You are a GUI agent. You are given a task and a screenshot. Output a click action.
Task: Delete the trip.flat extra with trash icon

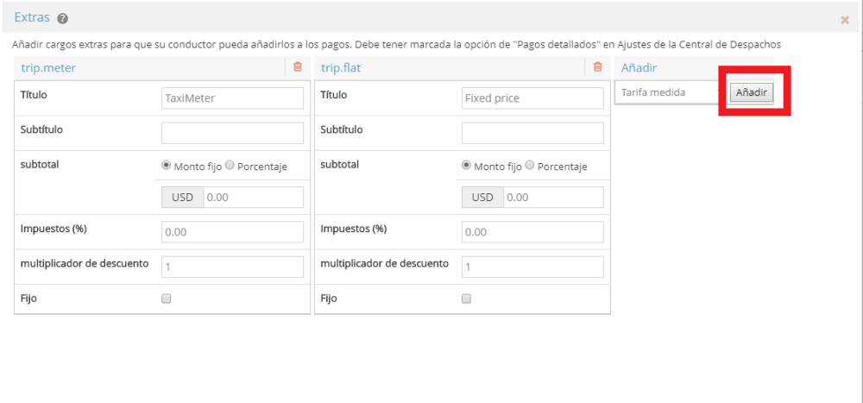[597, 66]
